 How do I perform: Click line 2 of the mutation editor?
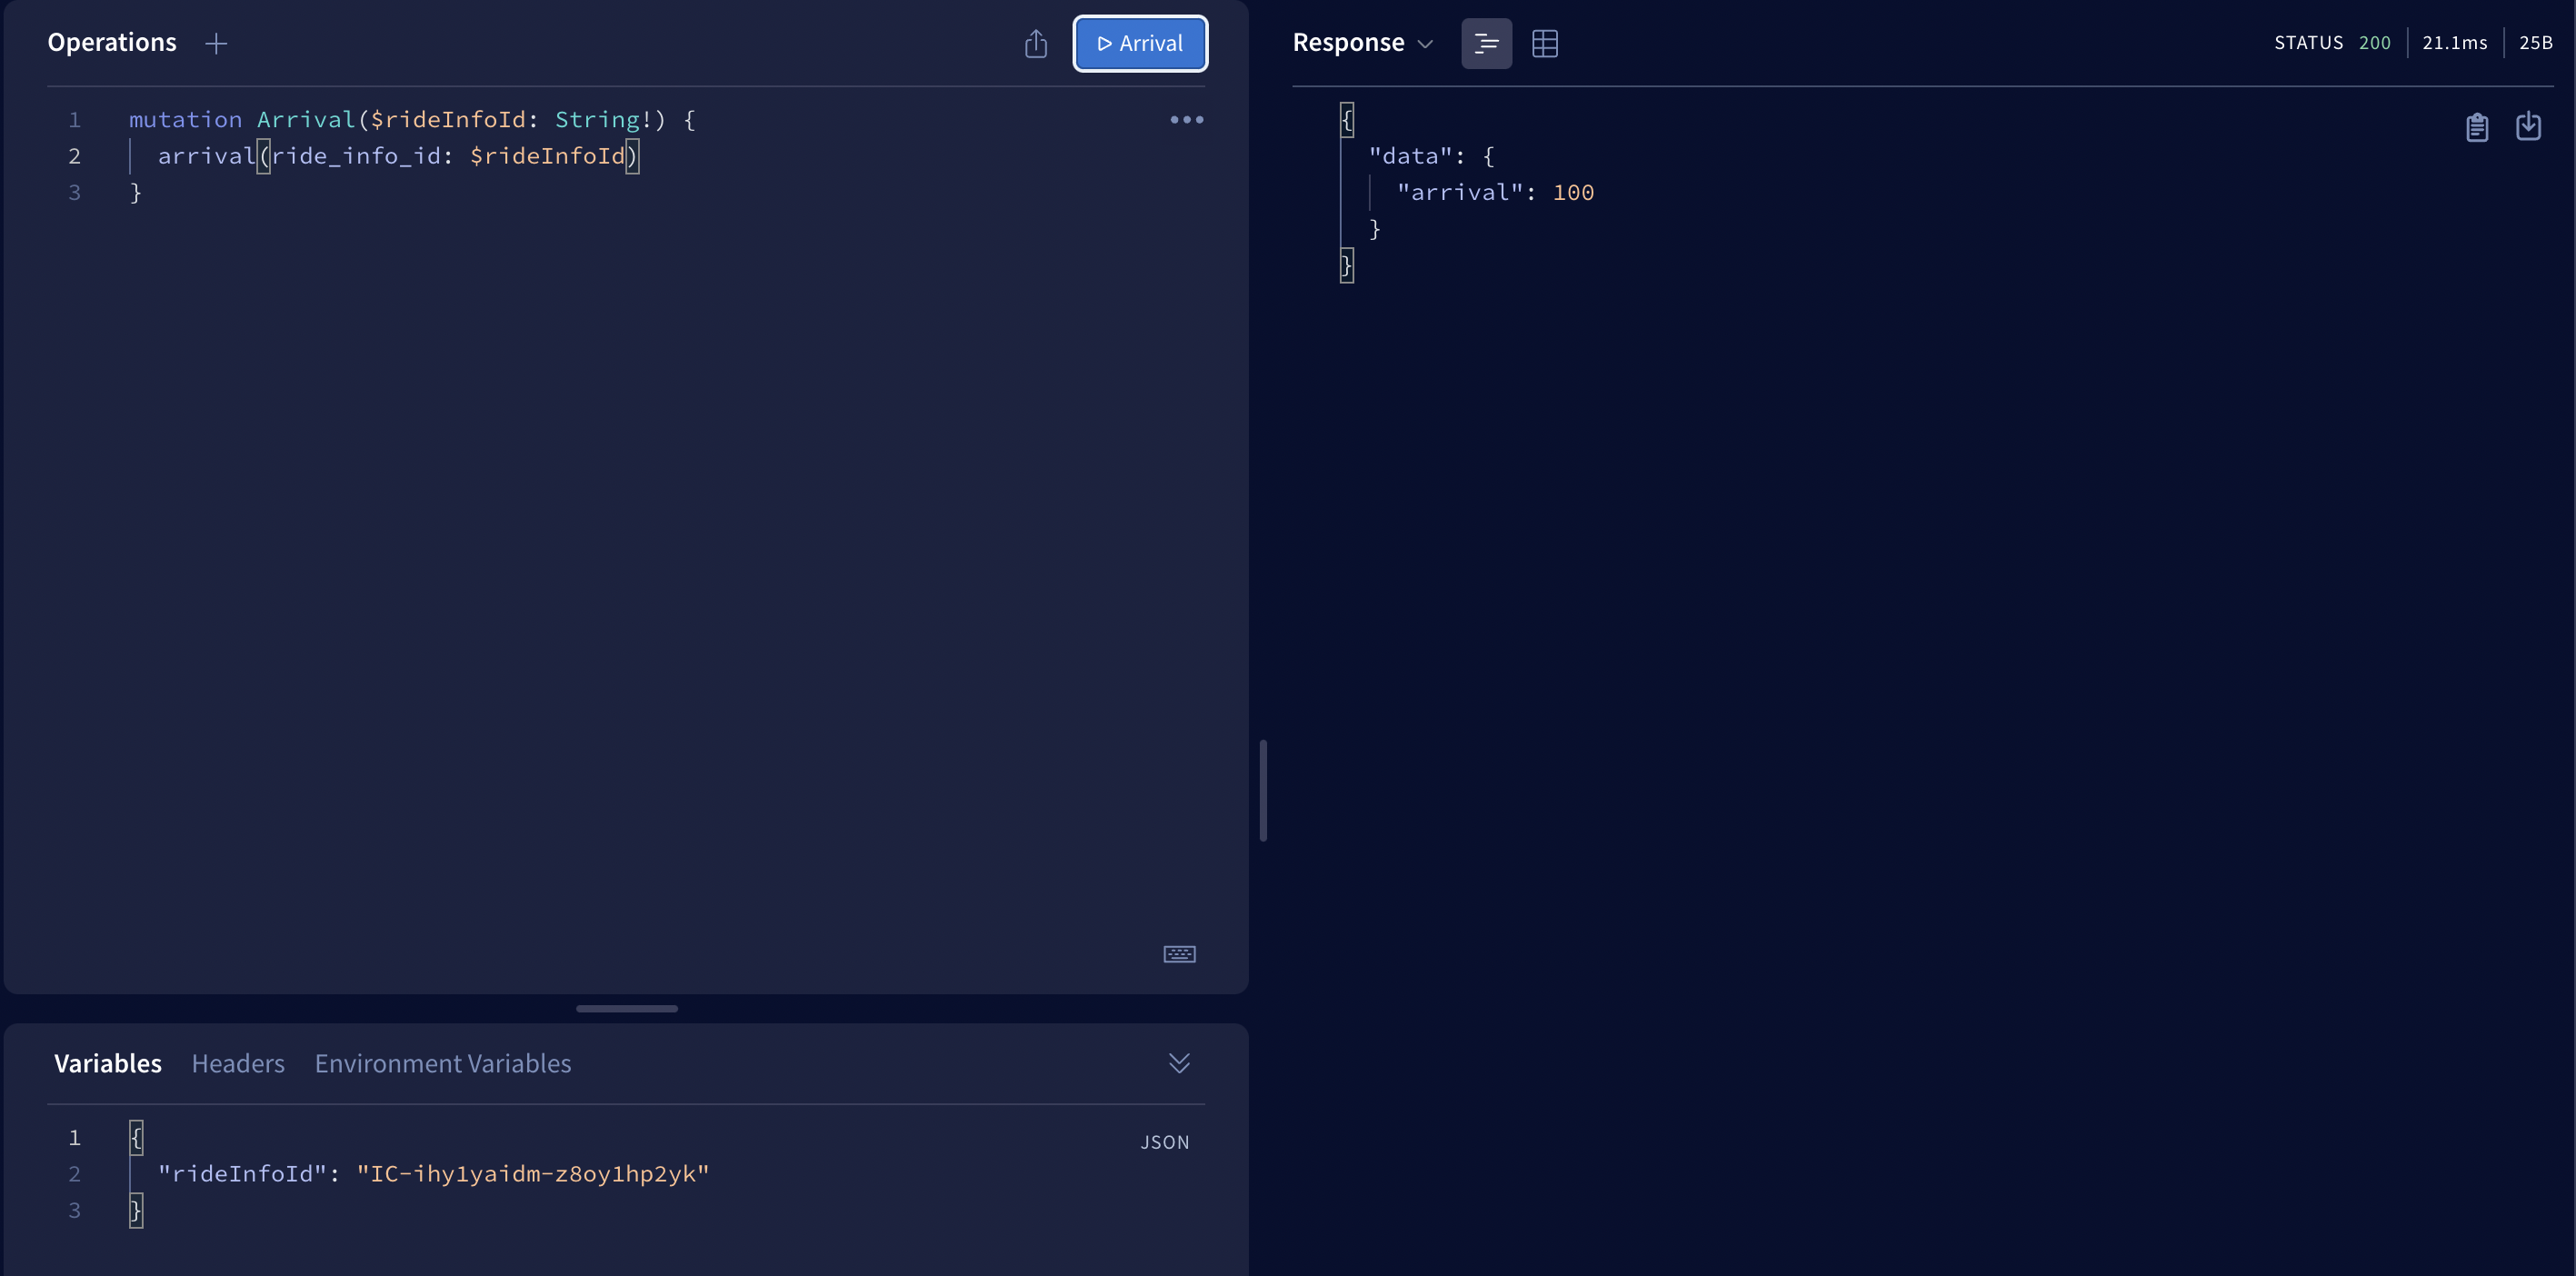pos(397,156)
